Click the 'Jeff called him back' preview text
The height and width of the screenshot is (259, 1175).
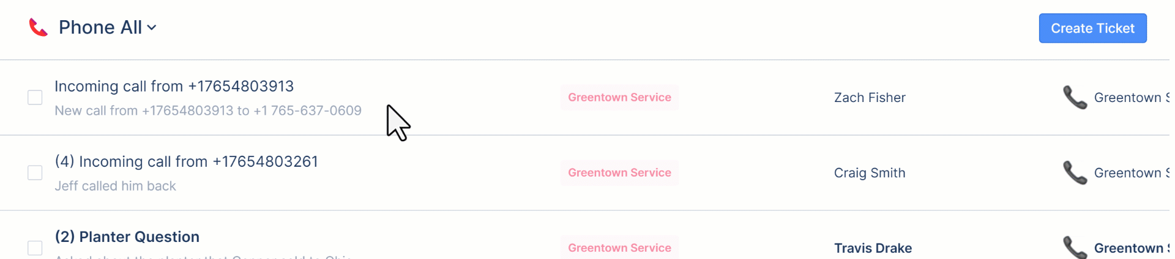click(x=115, y=186)
